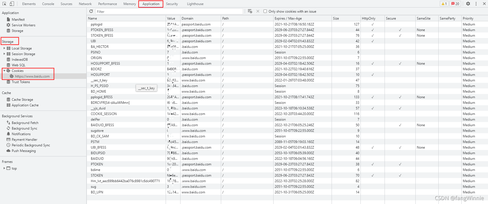This screenshot has height=204, width=488.
Task: Open Web SQL storage item
Action: (18, 65)
